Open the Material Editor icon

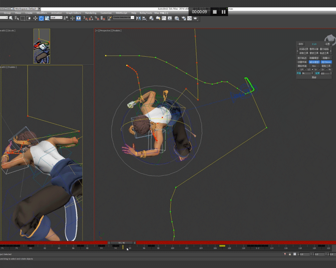[177, 18]
